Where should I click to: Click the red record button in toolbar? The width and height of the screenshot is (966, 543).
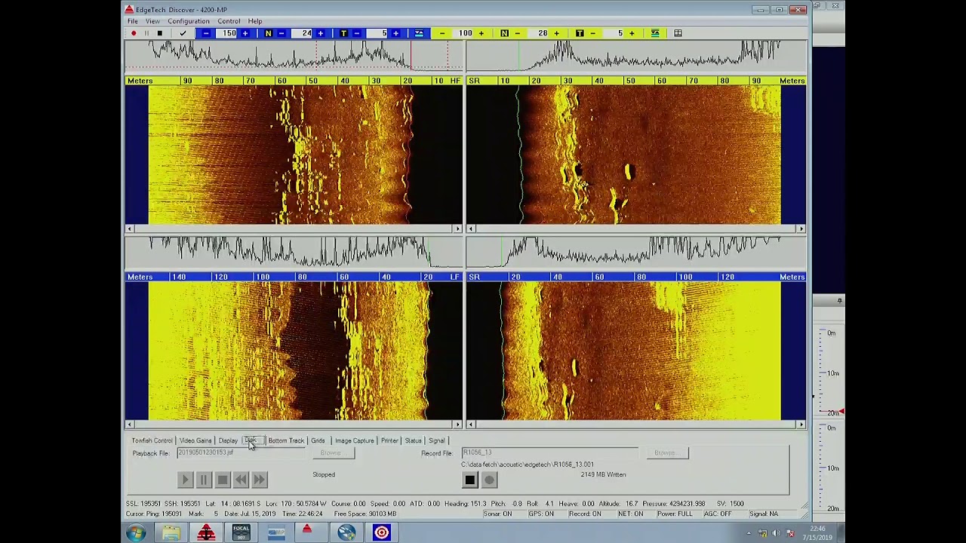point(134,33)
